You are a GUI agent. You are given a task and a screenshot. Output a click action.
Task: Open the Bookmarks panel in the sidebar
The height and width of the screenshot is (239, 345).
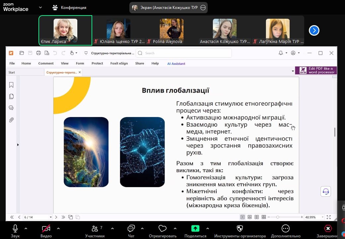click(11, 85)
